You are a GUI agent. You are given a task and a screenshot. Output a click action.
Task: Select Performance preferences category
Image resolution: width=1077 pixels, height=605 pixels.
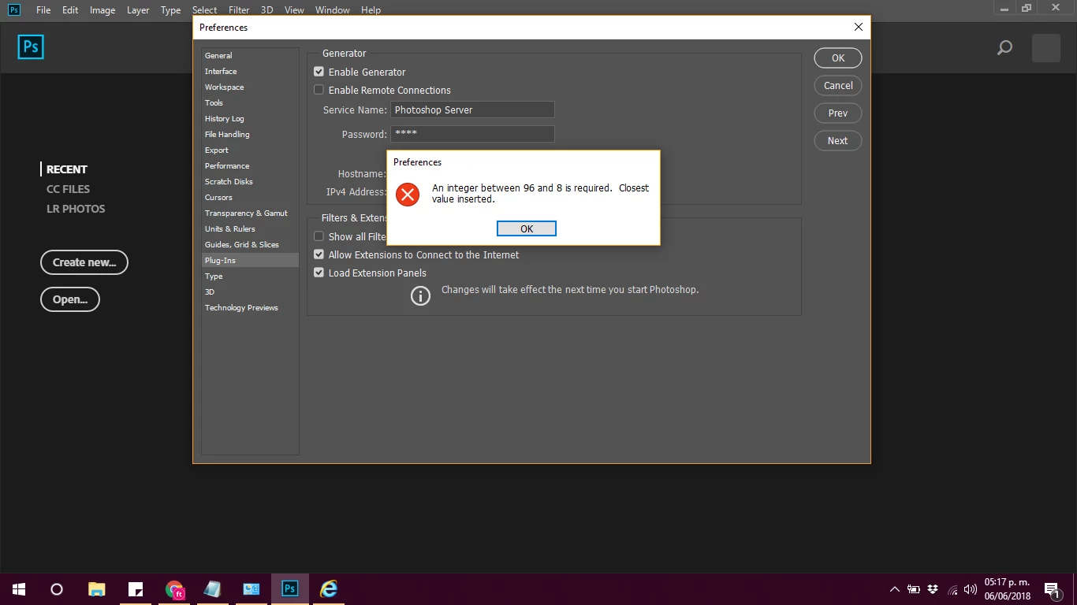pyautogui.click(x=250, y=165)
